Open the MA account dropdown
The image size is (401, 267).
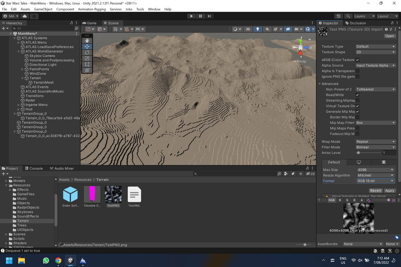pos(11,16)
